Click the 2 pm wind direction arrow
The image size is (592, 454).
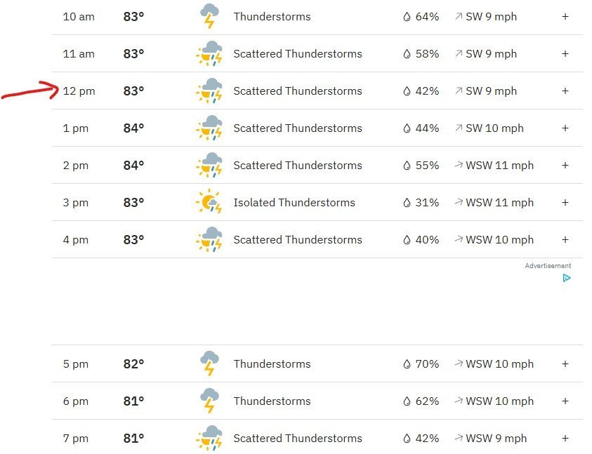(x=459, y=166)
